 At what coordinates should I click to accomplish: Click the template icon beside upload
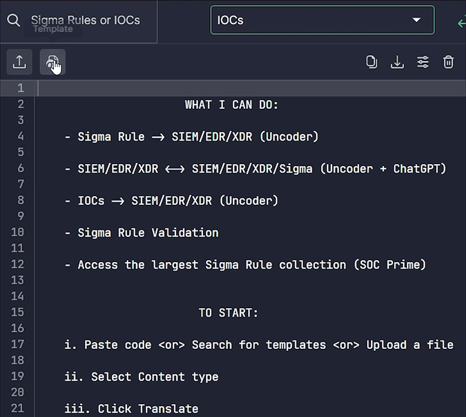[52, 62]
